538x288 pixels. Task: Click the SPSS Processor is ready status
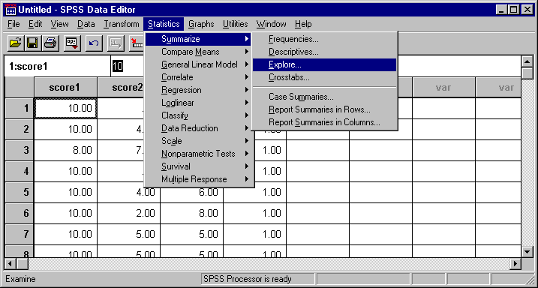[257, 279]
